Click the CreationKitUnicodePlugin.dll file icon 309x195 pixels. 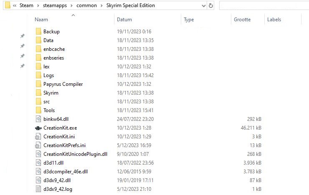38,154
